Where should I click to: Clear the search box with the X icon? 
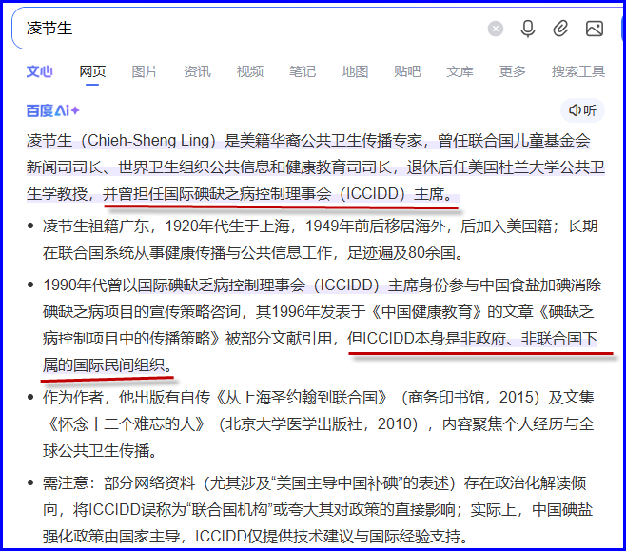496,29
